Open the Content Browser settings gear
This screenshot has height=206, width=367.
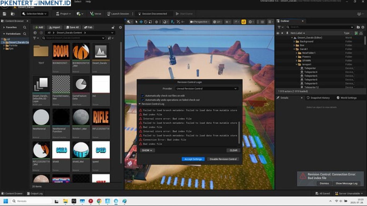(120, 27)
